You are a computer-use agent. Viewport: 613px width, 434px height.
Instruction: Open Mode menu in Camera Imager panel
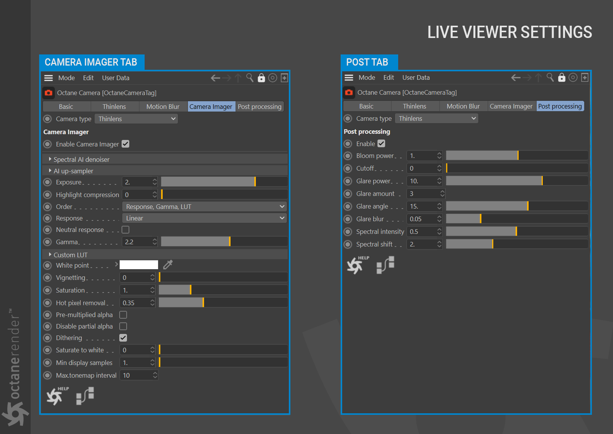pos(66,78)
